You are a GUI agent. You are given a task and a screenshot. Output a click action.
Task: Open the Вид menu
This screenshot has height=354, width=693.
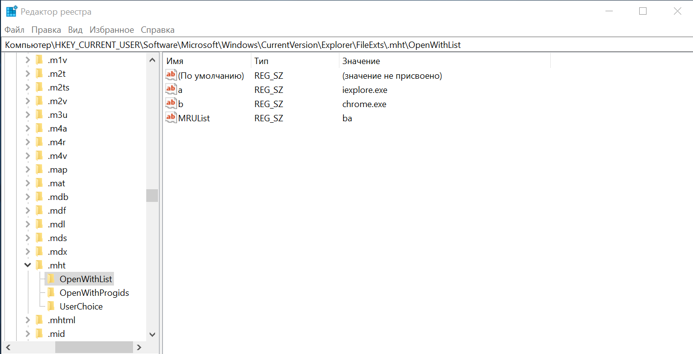pyautogui.click(x=75, y=30)
